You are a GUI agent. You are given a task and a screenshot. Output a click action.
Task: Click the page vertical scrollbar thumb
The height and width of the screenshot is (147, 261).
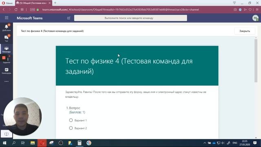pyautogui.click(x=256, y=60)
